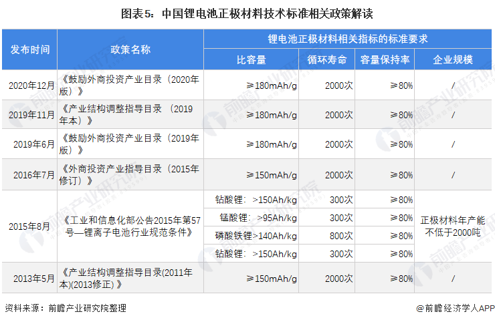495x322 pixels.
Task: Click the credit @前瞻经济学人APP
Action: [456, 308]
